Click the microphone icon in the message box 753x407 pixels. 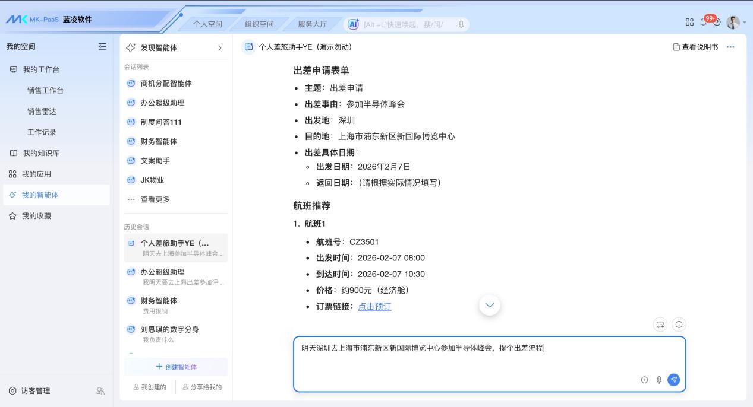(659, 380)
